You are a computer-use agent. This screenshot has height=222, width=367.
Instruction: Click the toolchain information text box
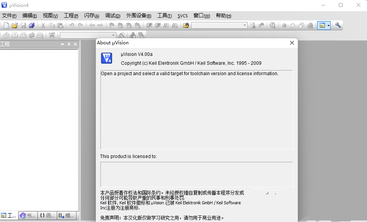click(197, 110)
